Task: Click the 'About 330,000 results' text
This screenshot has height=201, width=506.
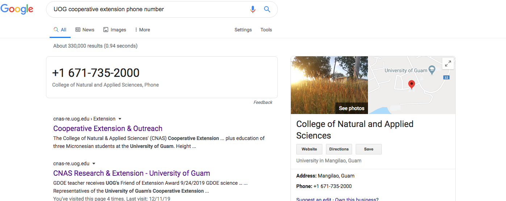Action: [78, 46]
